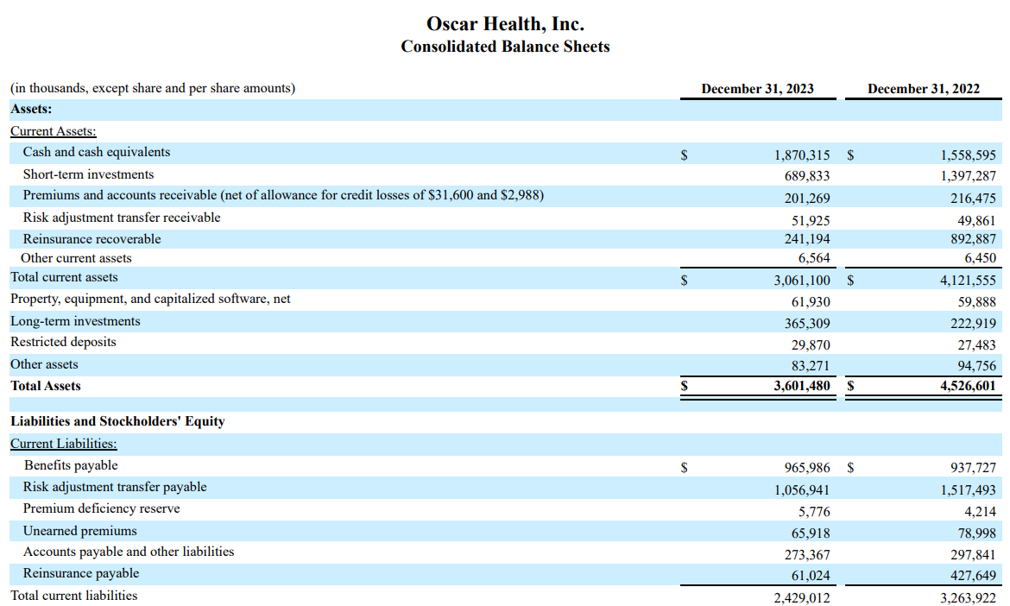The width and height of the screenshot is (1010, 606).
Task: Select the Reinsurance recoverable 2022 value 892,887
Action: (x=974, y=239)
